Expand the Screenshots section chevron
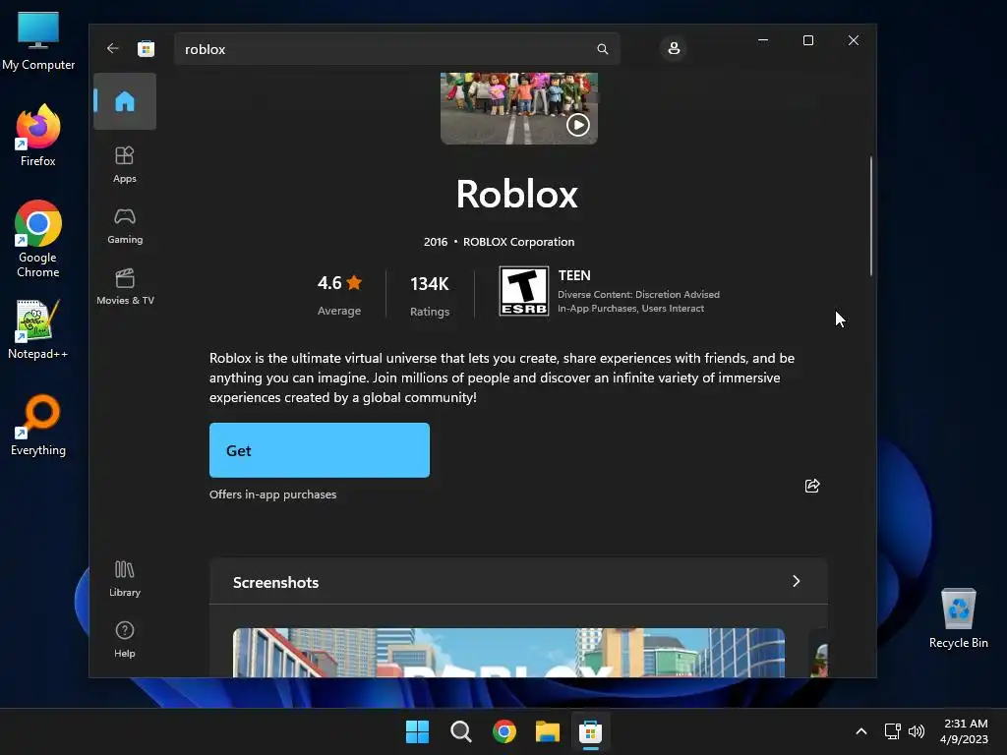Viewport: 1007px width, 755px height. [797, 581]
